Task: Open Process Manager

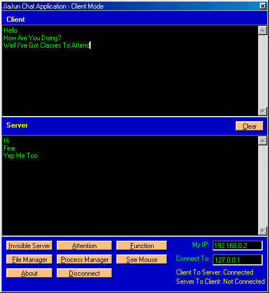Action: tap(84, 260)
